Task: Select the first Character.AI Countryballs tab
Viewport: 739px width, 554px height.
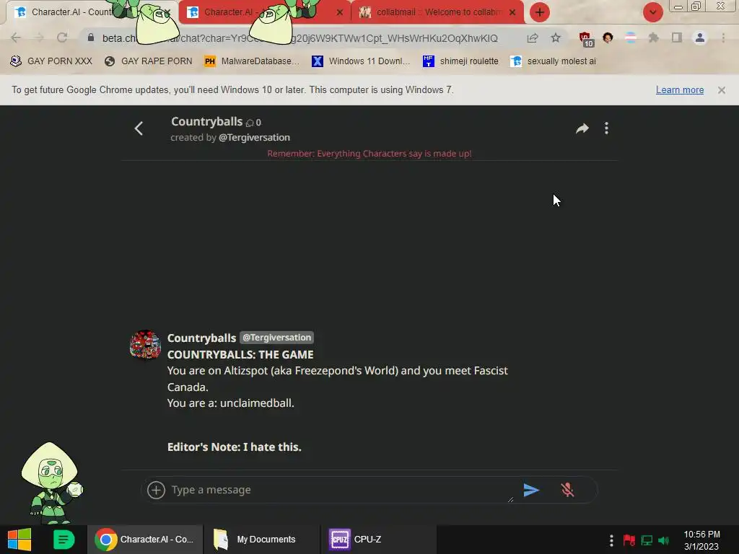Action: [x=71, y=12]
